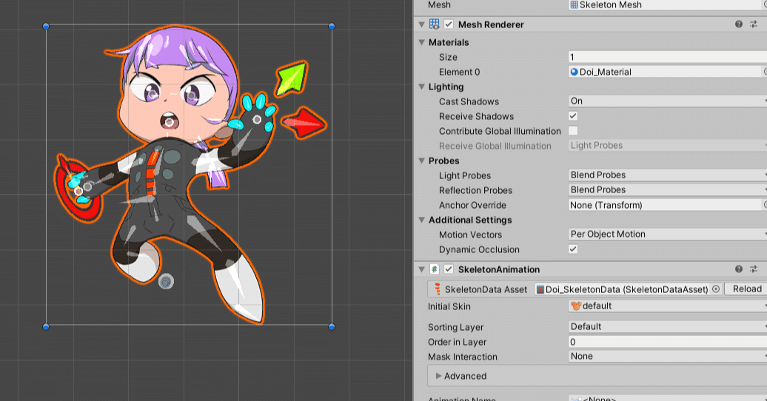
Task: Click the Materials Size field
Action: (x=667, y=57)
